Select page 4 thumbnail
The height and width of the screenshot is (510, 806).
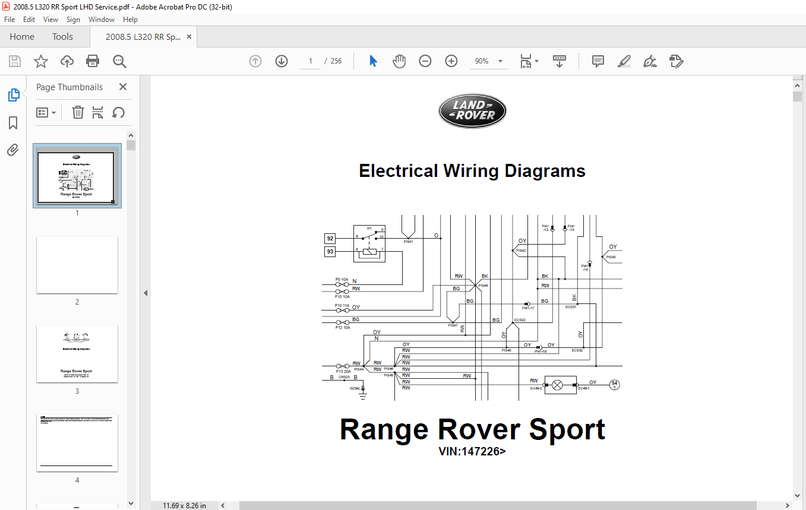77,443
